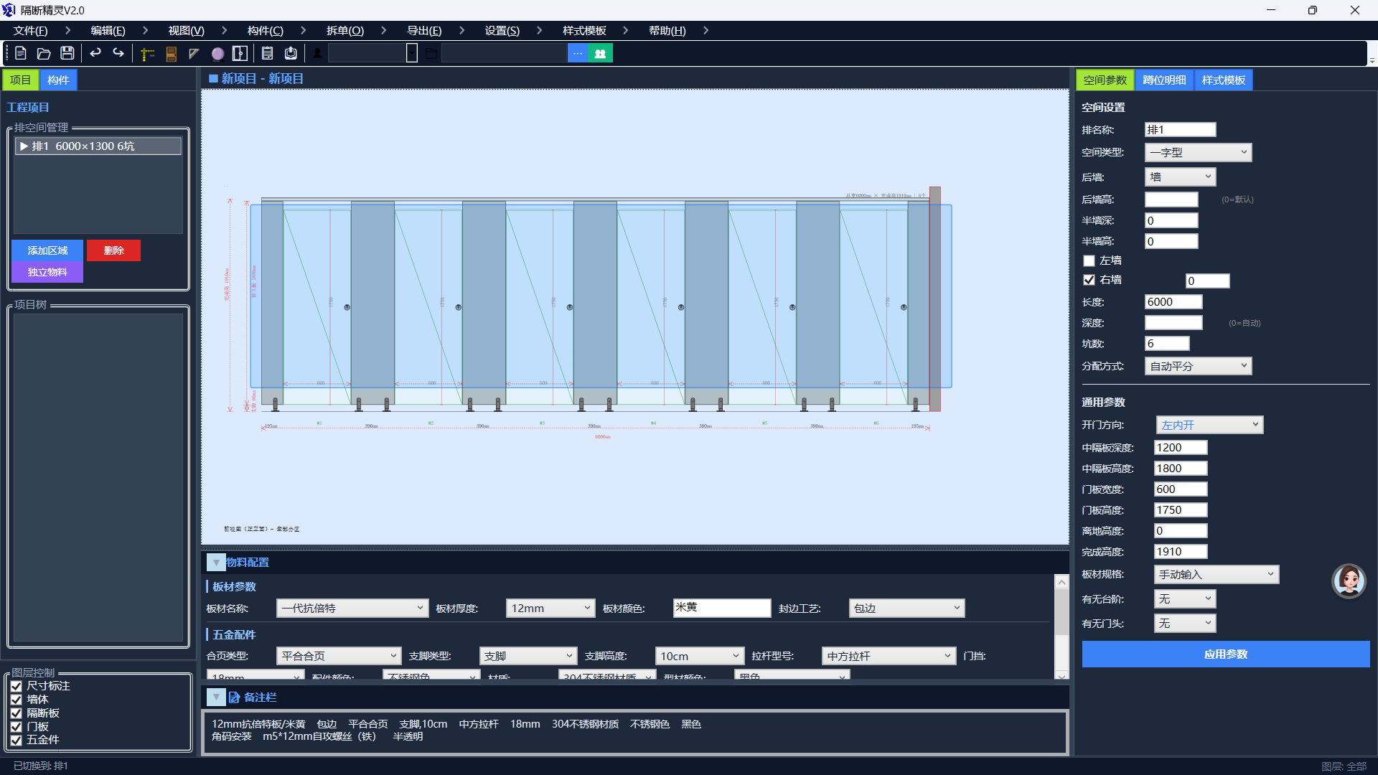Toggle 墙体 layer checkbox
This screenshot has height=775, width=1378.
click(17, 700)
